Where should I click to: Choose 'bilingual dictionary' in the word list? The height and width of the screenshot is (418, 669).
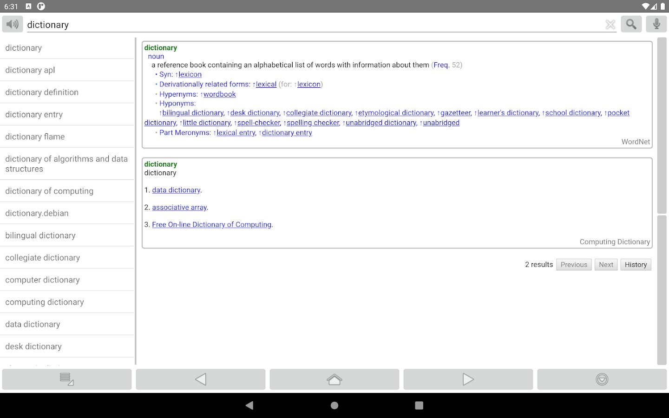point(40,235)
